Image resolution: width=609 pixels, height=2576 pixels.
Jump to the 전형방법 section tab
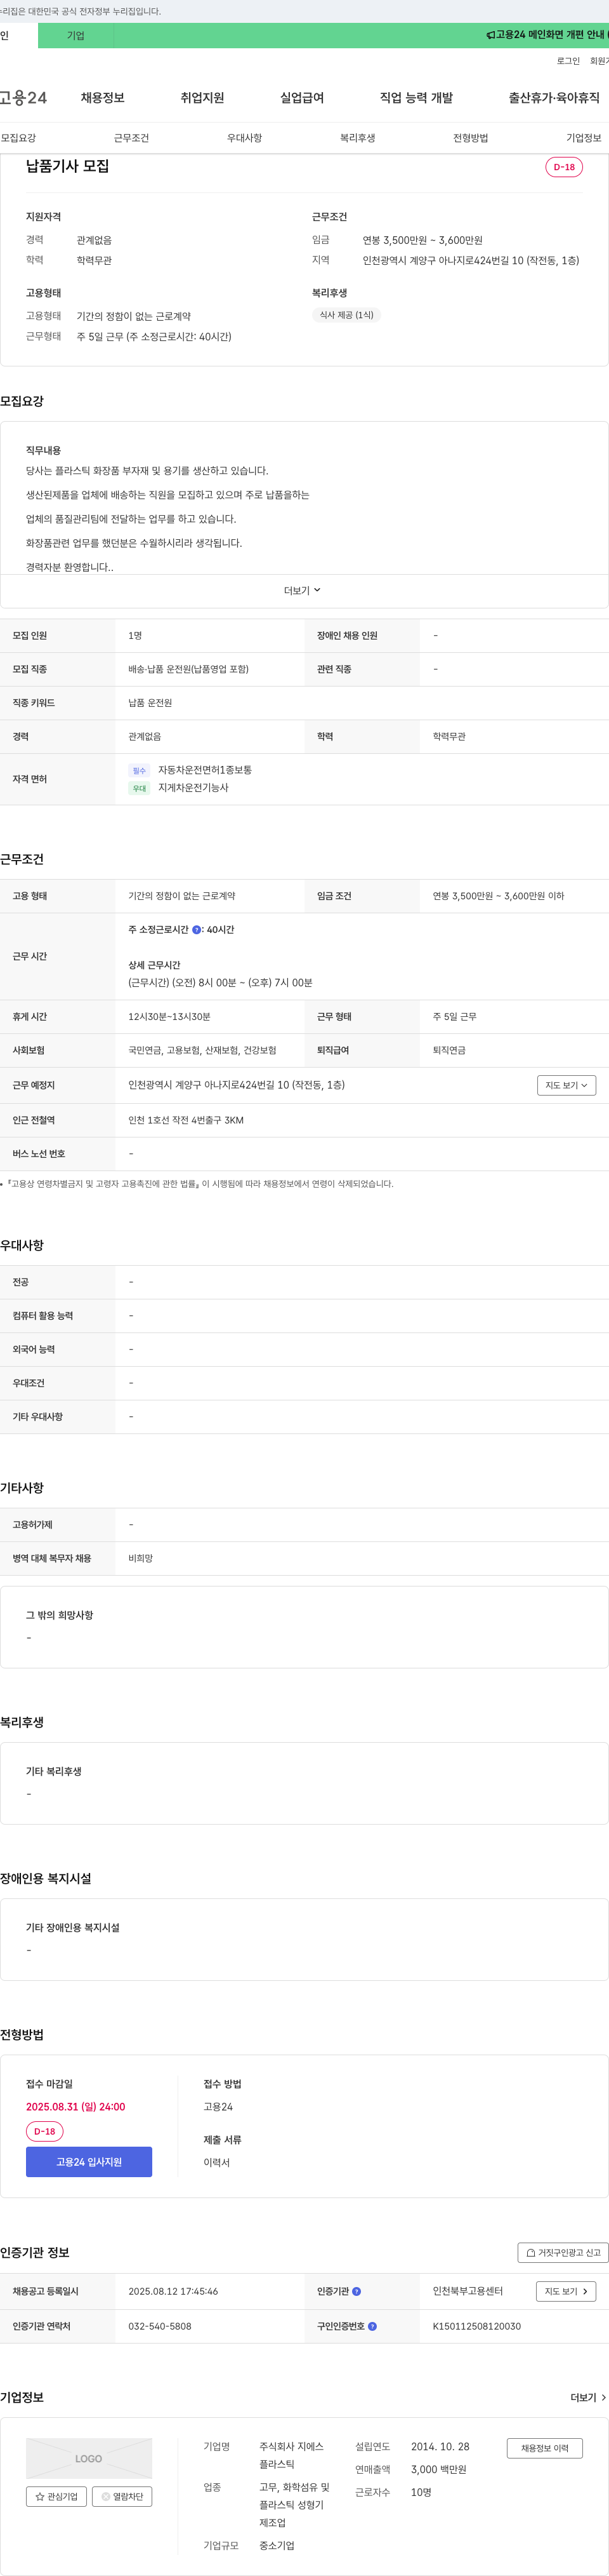coord(470,138)
